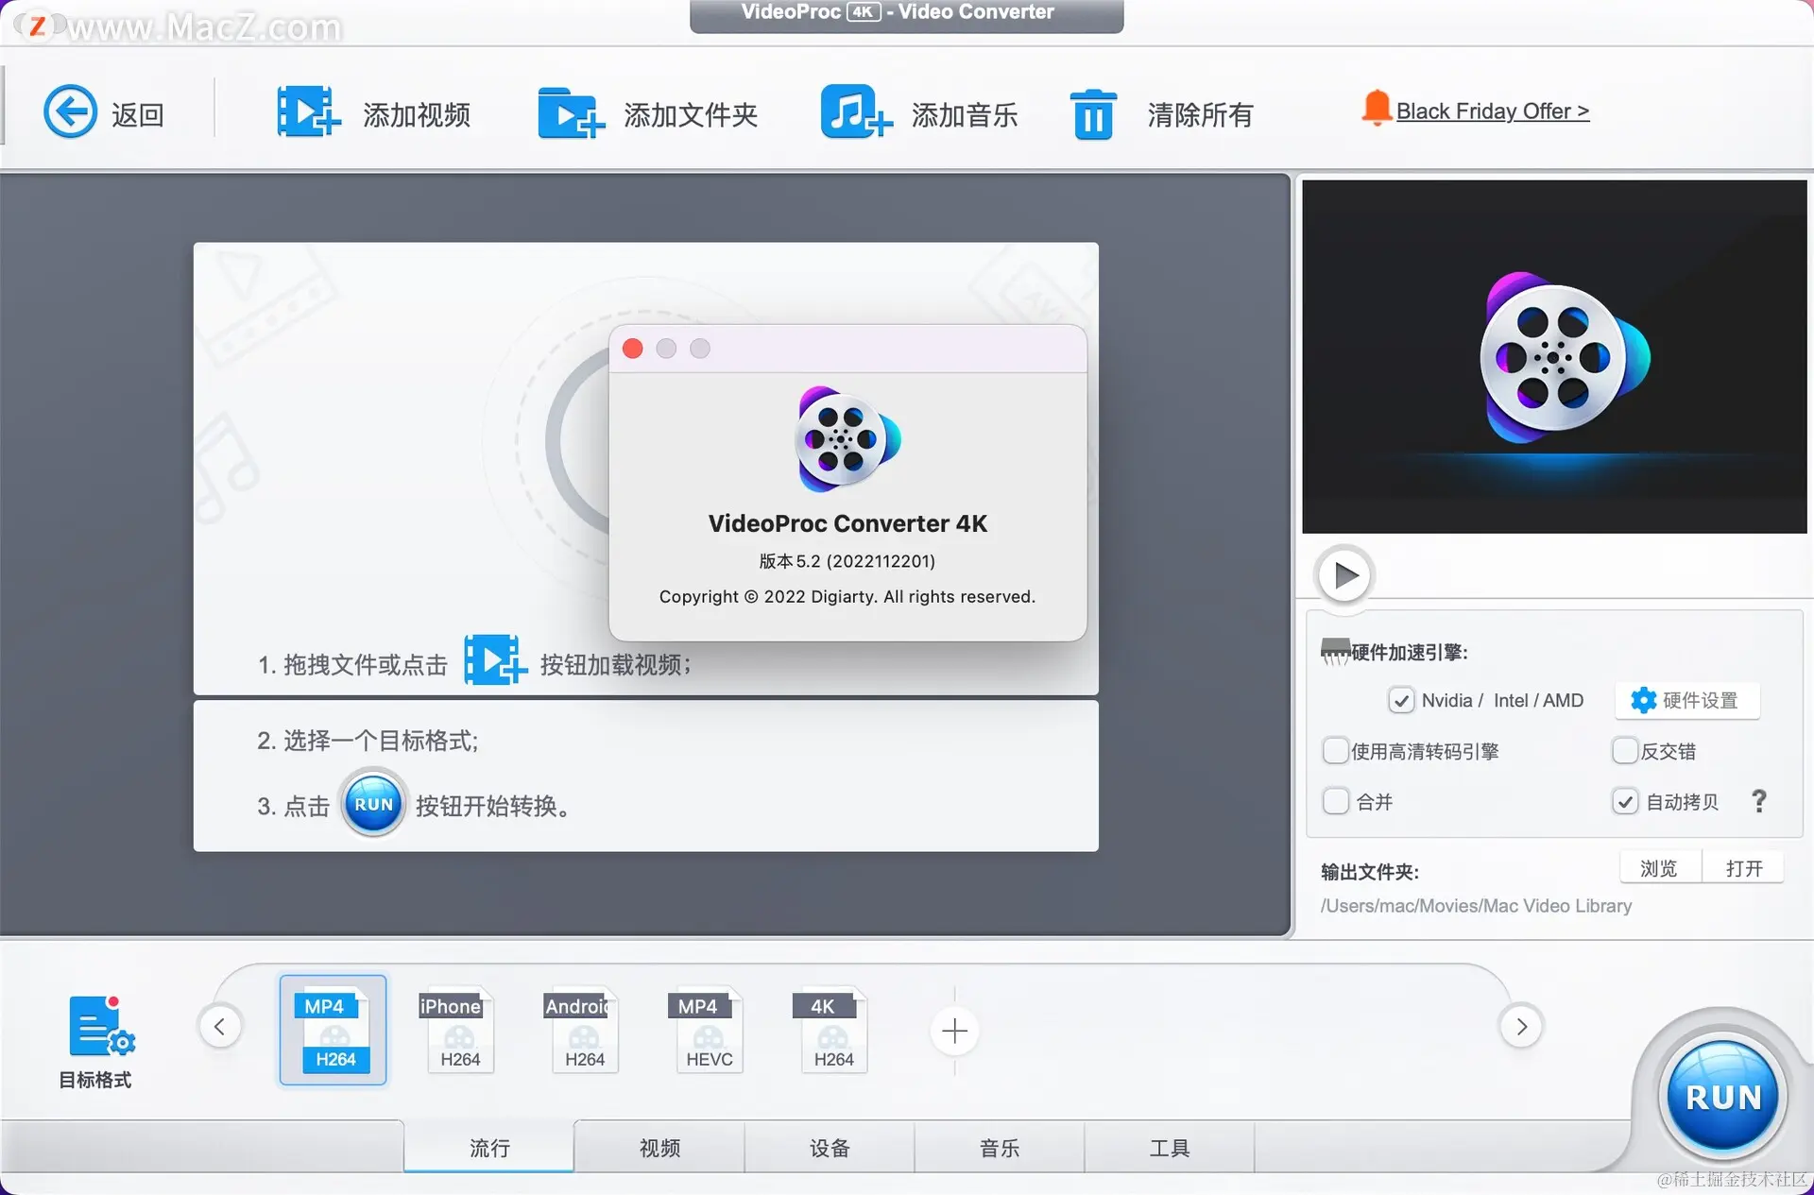Viewport: 1814px width, 1195px height.
Task: Enable the Merge (合并) checkbox
Action: tap(1336, 801)
